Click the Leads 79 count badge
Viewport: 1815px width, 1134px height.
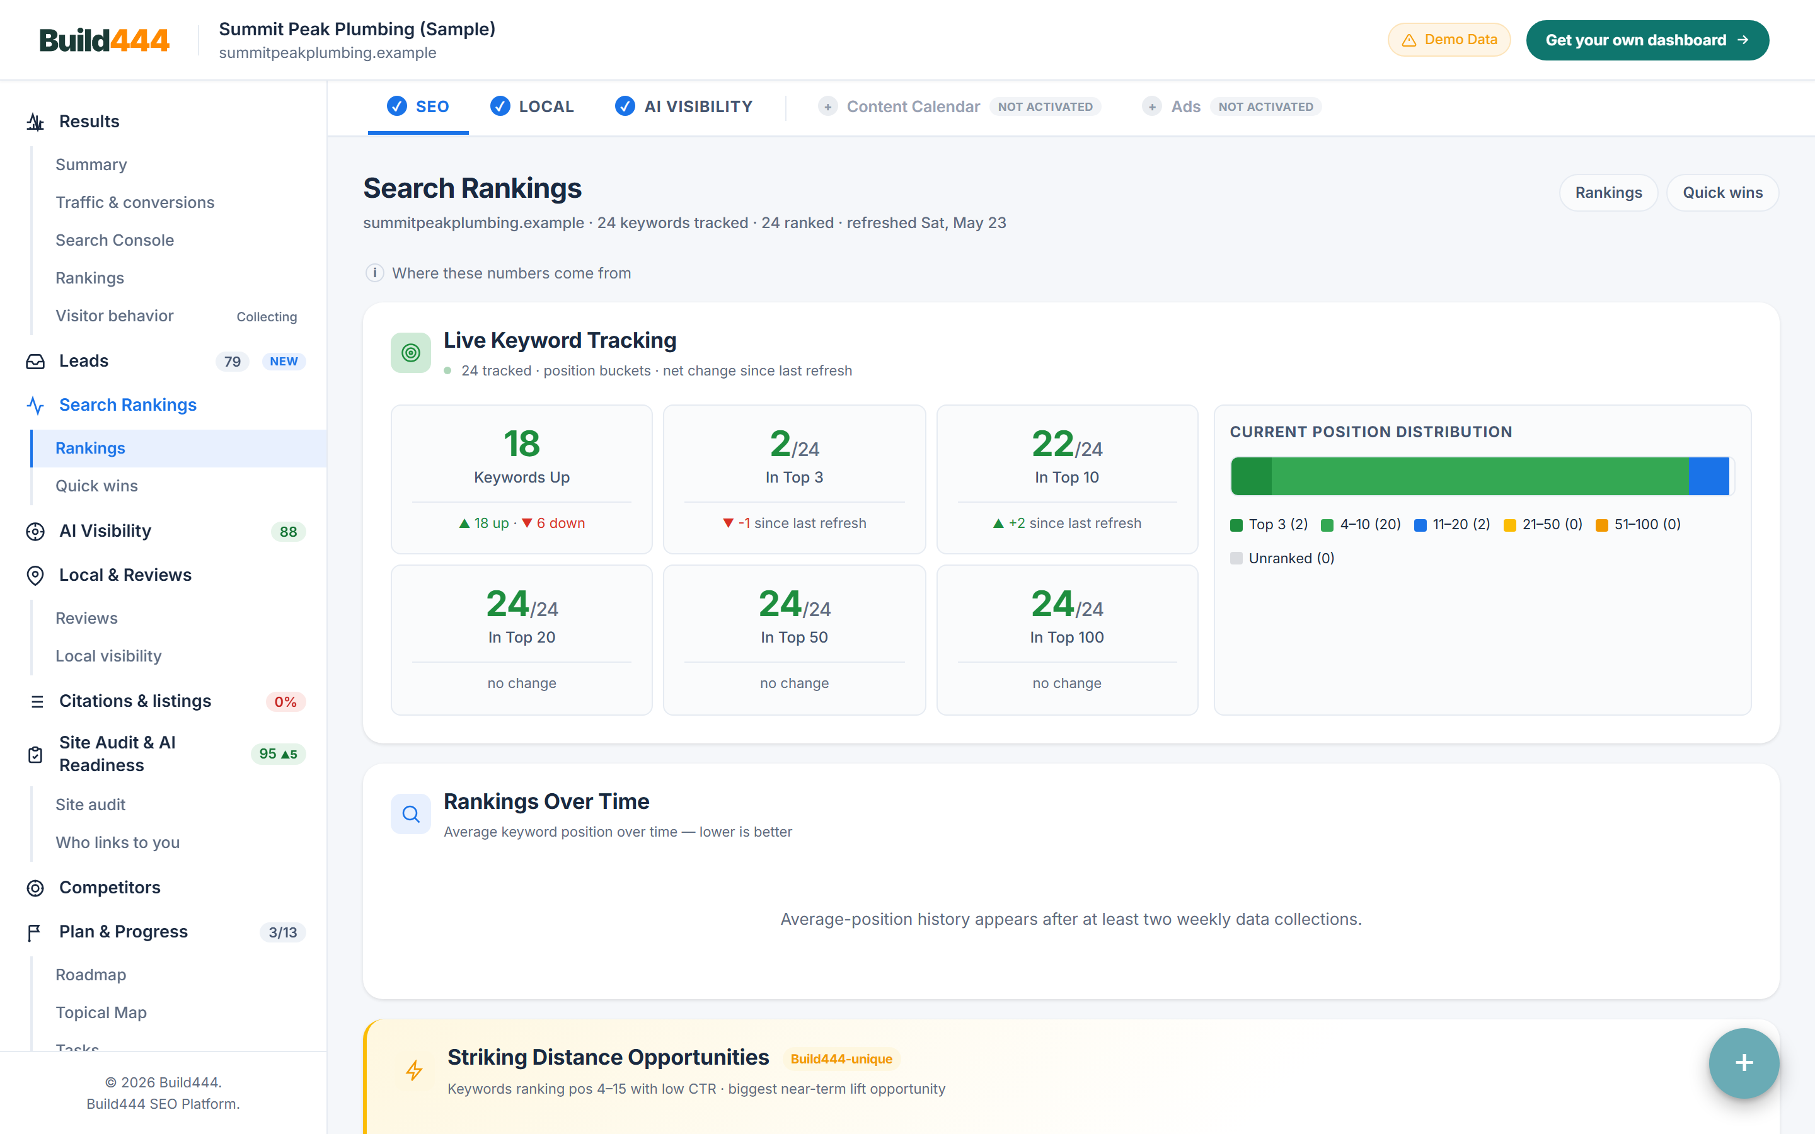pyautogui.click(x=233, y=362)
